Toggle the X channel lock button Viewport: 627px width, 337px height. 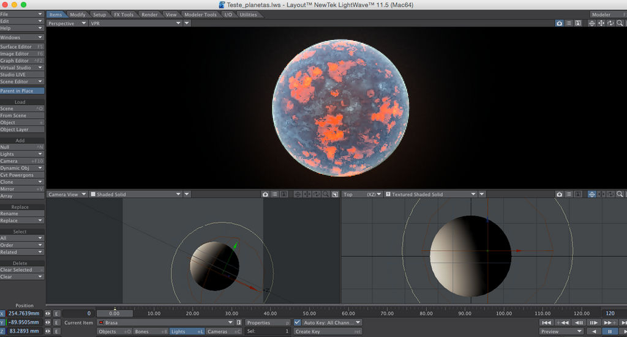pos(2,313)
